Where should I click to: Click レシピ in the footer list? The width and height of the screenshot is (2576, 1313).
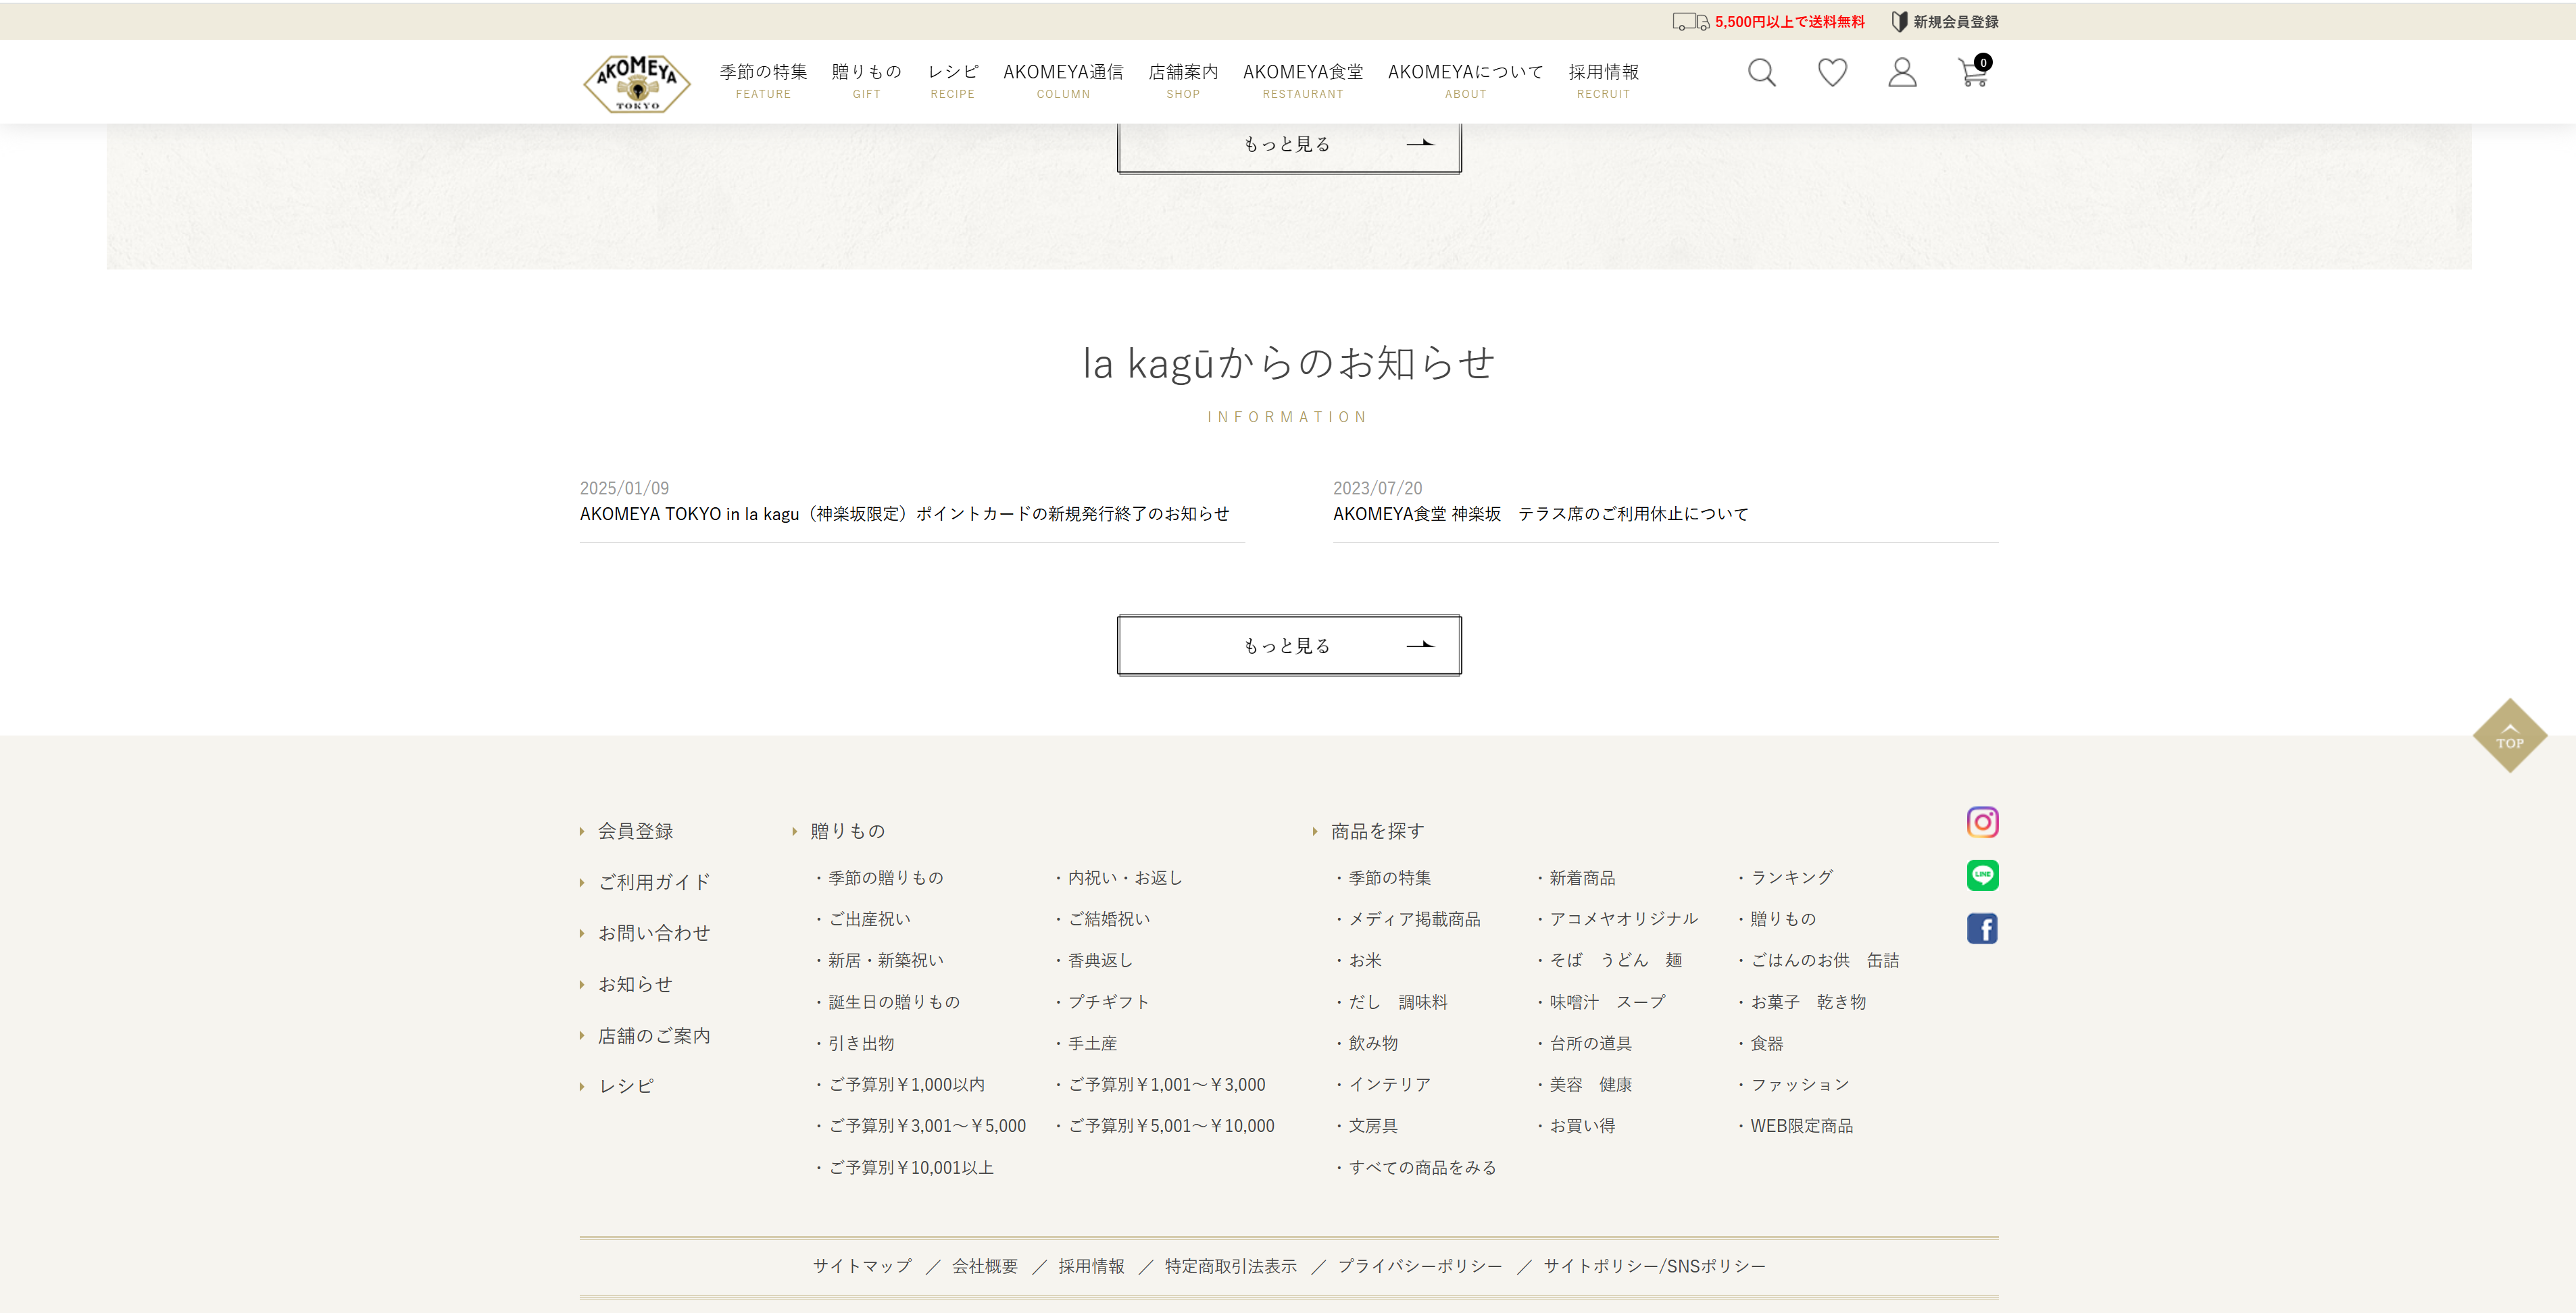pos(626,1086)
